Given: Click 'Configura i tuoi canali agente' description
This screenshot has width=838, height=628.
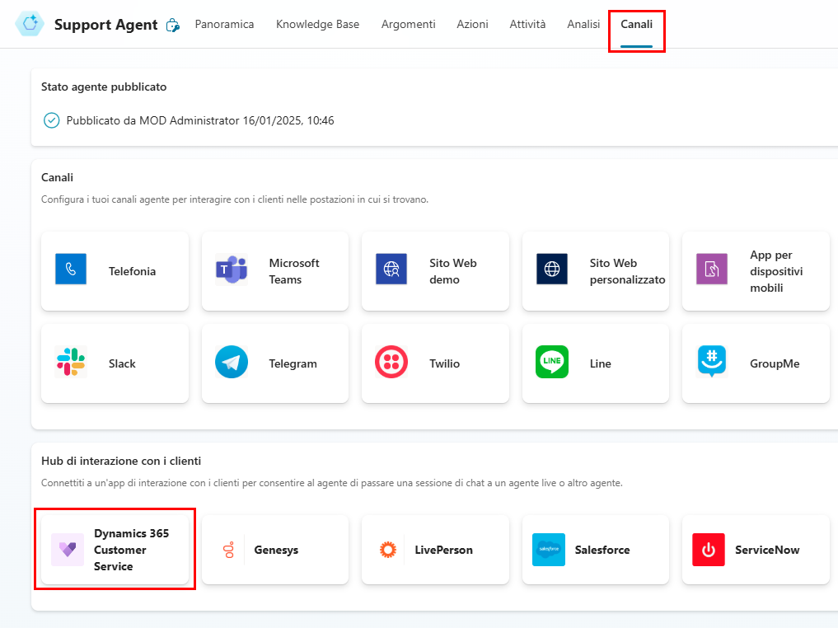Looking at the screenshot, I should [x=235, y=199].
